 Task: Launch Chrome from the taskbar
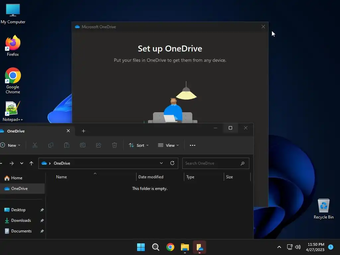[x=170, y=247]
